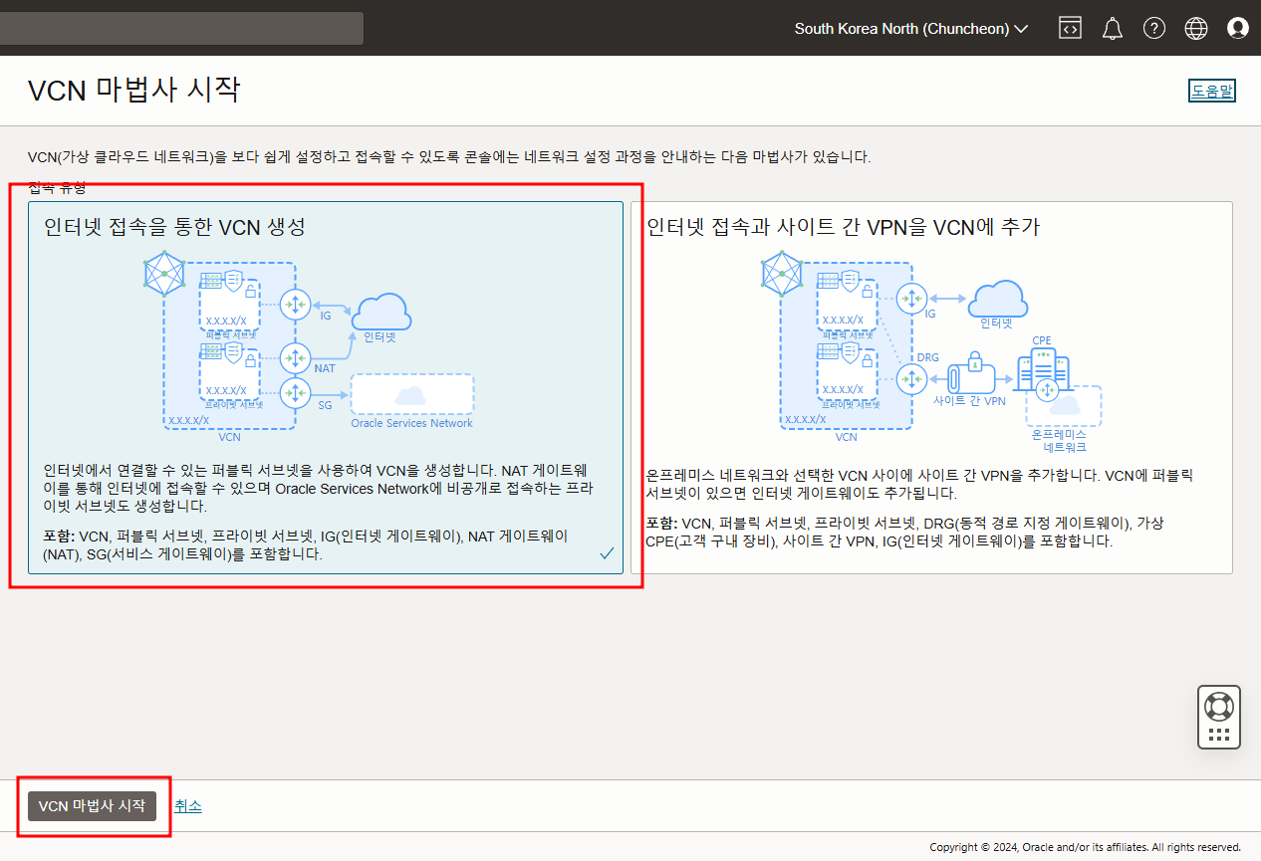Click the 도움말 help link

point(1212,91)
